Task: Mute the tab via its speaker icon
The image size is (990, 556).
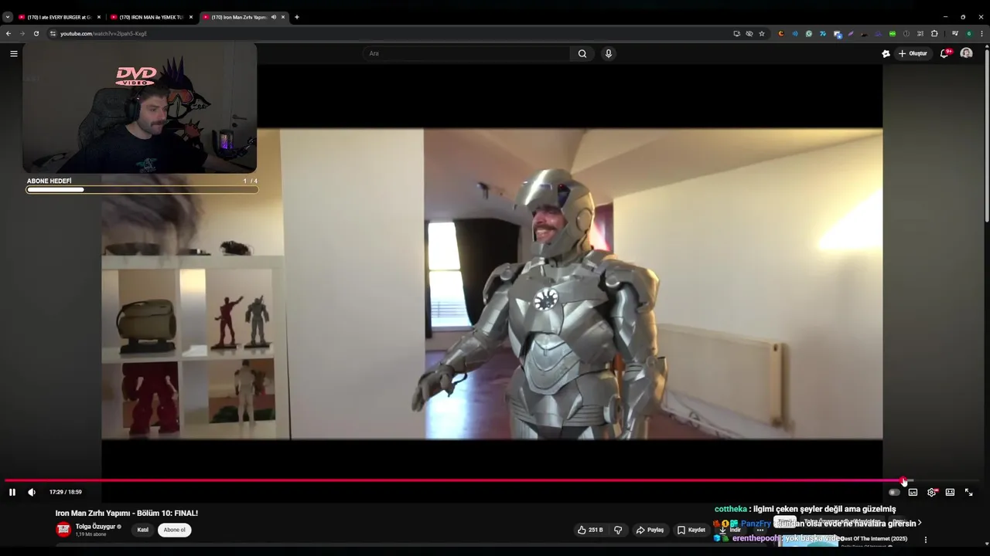Action: pos(273,17)
